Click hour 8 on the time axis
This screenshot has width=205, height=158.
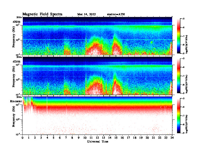pos(72,138)
